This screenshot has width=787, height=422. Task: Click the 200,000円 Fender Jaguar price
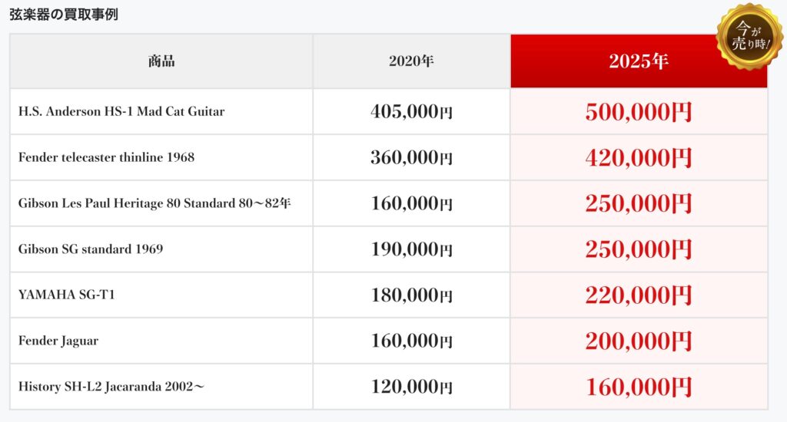639,341
